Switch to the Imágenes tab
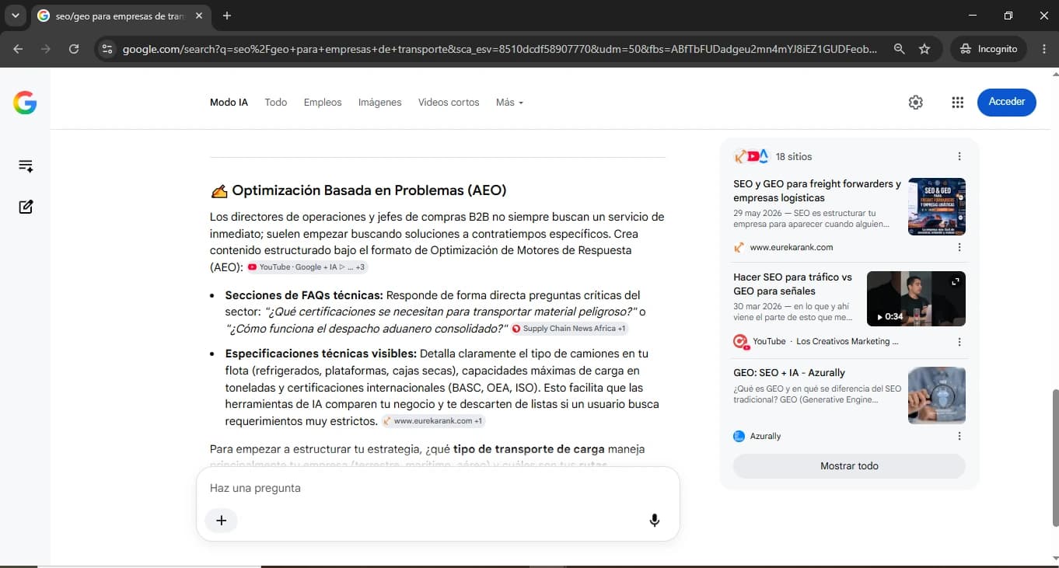 [x=380, y=103]
